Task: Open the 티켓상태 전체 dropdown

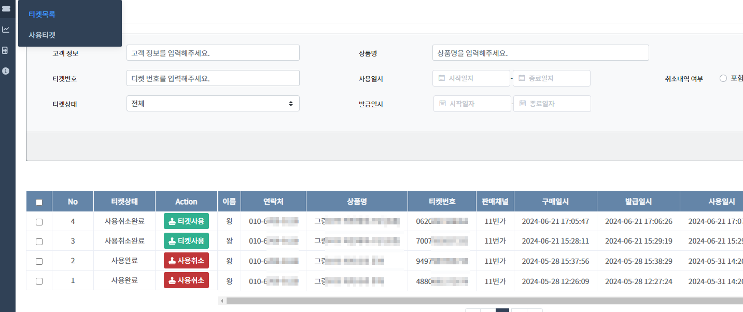Action: point(213,104)
